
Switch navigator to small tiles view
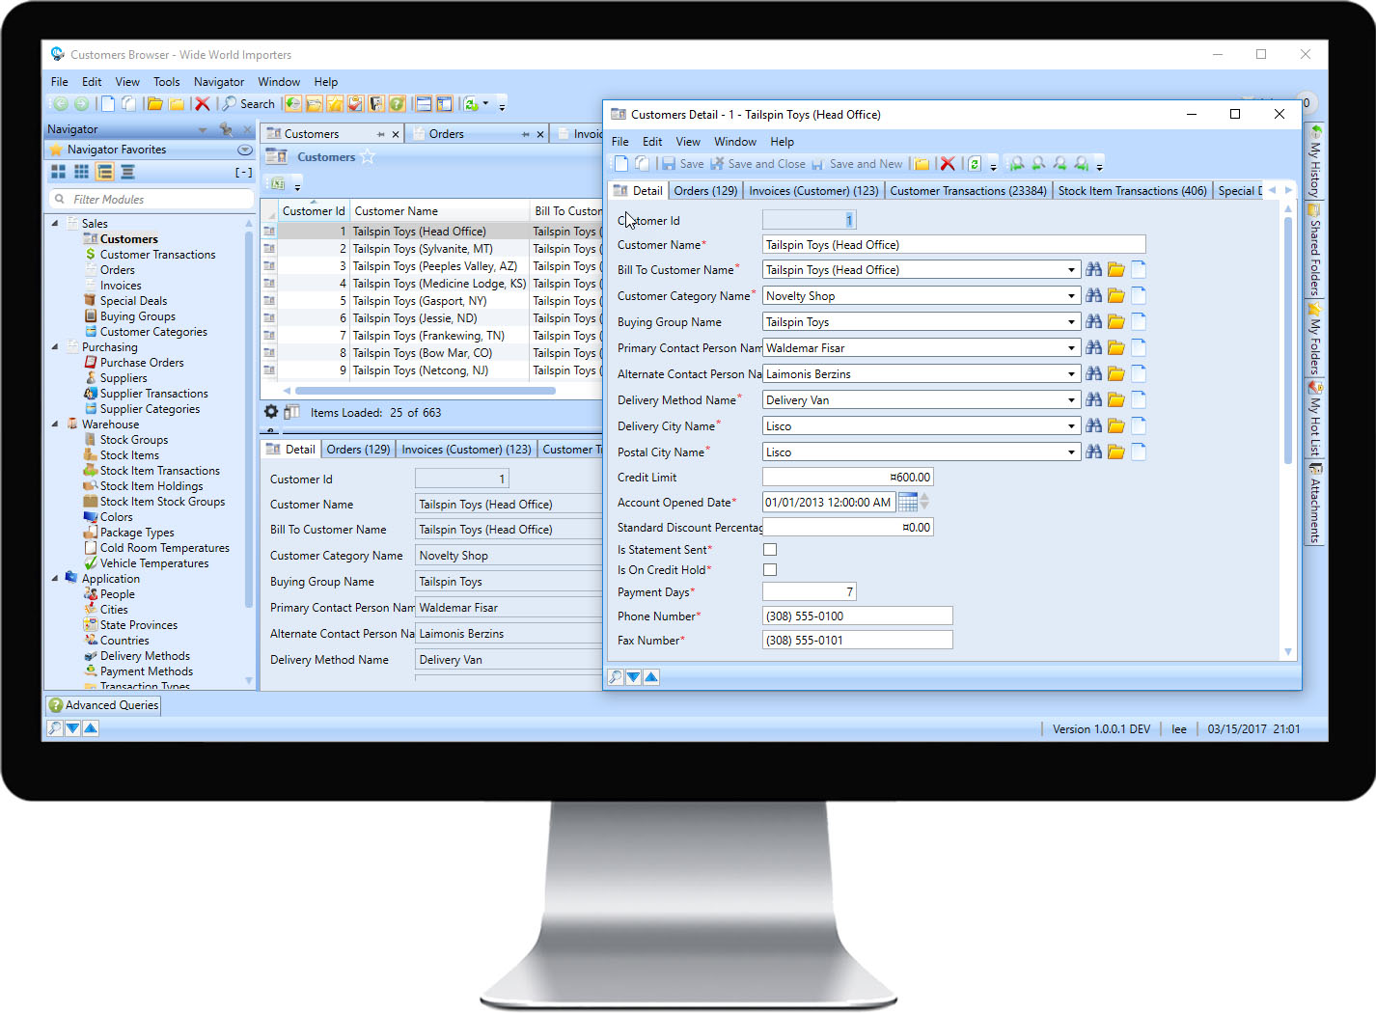click(82, 172)
